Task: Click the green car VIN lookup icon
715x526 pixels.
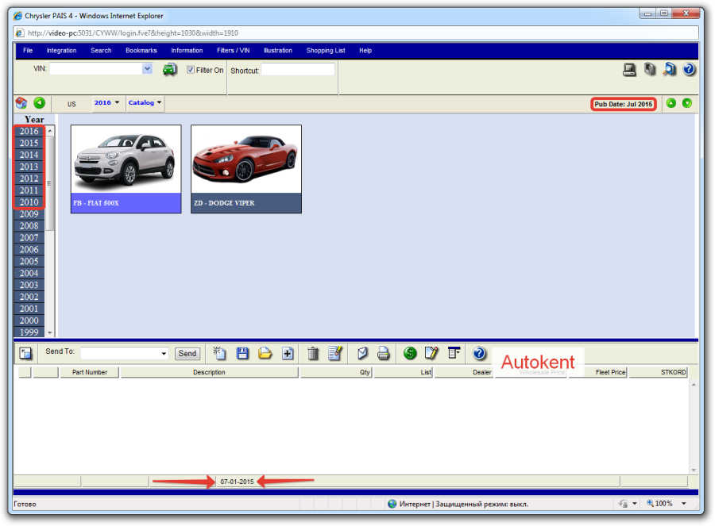Action: (170, 70)
